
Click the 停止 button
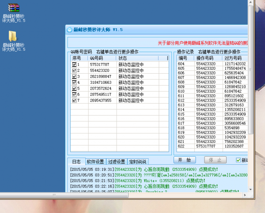tap(215, 160)
